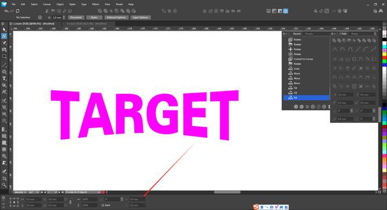
Task: Click the Layer Options button
Action: click(140, 18)
